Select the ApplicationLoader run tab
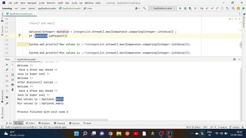 pyautogui.click(x=27, y=59)
